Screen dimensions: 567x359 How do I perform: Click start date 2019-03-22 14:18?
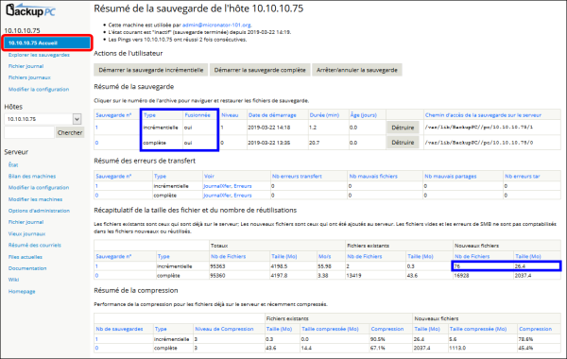[x=269, y=128]
